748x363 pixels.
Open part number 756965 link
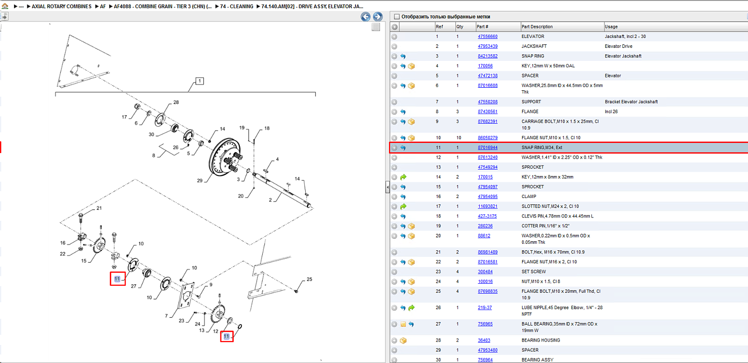tap(485, 324)
